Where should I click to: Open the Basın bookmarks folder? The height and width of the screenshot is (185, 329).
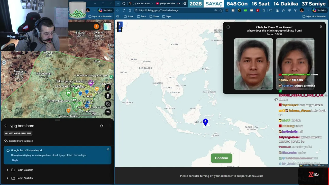141,16
